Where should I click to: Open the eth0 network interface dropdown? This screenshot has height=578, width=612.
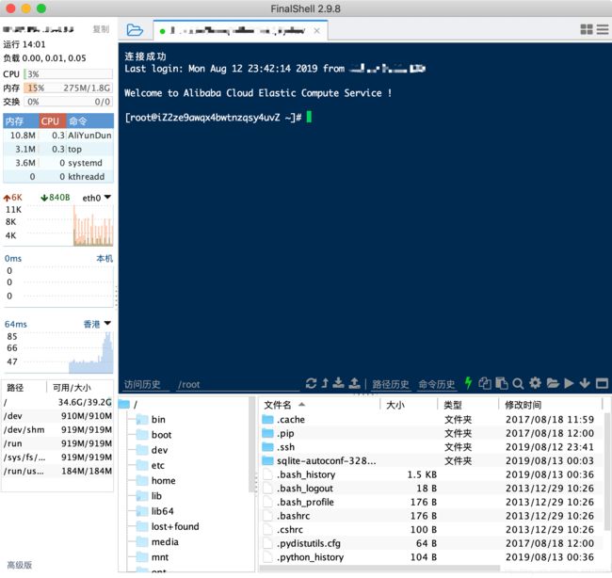pyautogui.click(x=96, y=198)
